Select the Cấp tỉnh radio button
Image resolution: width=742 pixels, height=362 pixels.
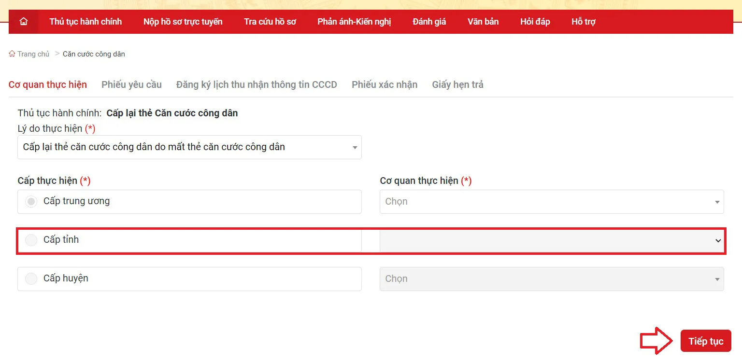(31, 240)
